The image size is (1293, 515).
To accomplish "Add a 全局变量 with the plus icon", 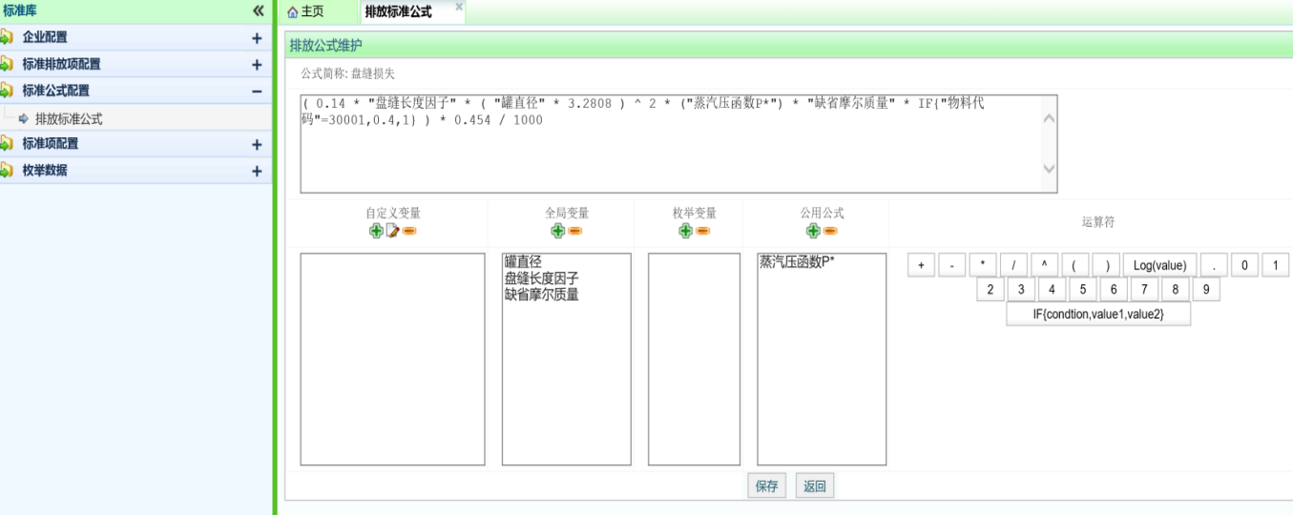I will pos(557,231).
